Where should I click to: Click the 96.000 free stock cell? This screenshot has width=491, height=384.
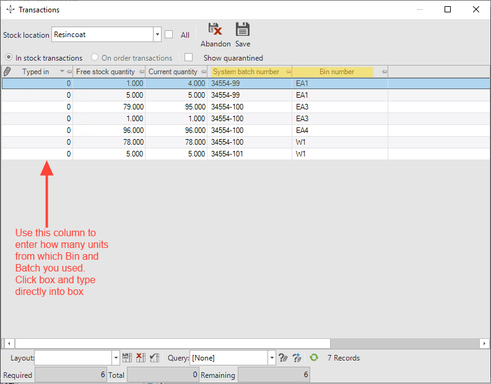tap(109, 130)
